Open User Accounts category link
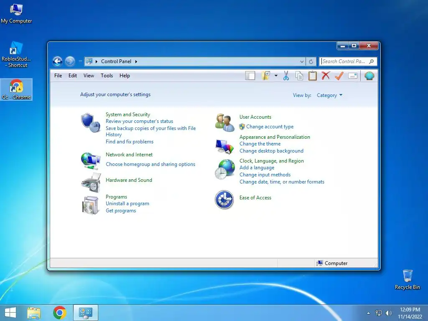 click(x=255, y=117)
